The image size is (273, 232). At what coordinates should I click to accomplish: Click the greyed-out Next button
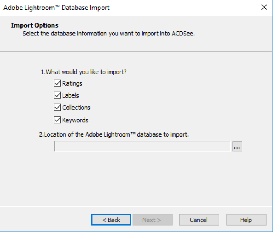coord(152,220)
